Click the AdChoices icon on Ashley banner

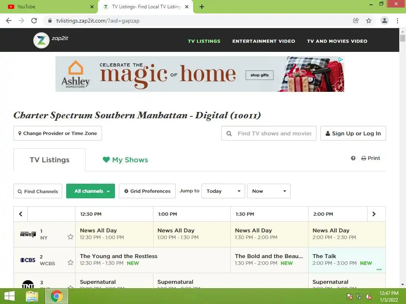(341, 60)
